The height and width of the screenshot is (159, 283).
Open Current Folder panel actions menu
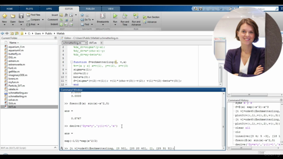[56, 38]
